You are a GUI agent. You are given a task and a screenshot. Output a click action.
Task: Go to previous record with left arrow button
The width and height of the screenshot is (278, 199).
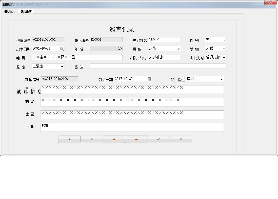click(69, 139)
